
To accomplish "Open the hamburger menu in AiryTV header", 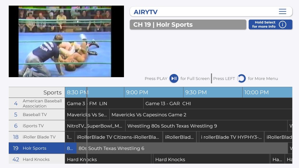I will (x=282, y=12).
